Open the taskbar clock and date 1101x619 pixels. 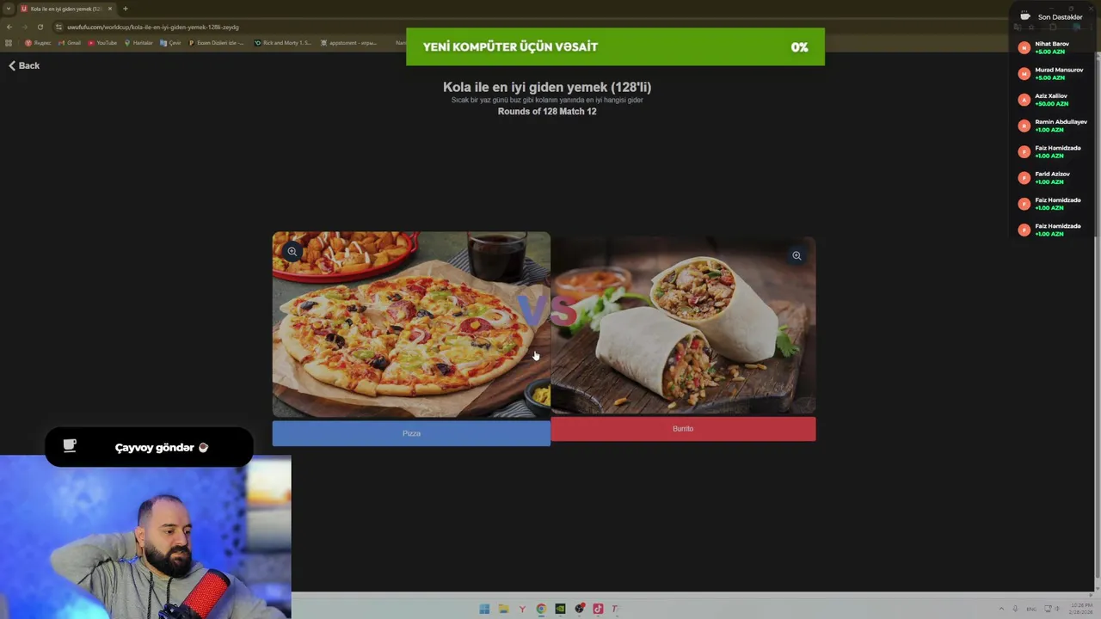[x=1079, y=609]
